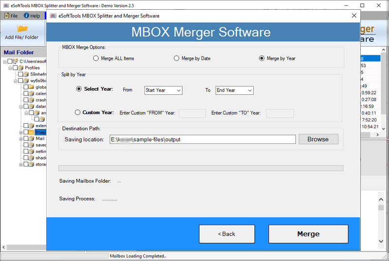Image resolution: width=389 pixels, height=261 pixels.
Task: Click the Saving location path field
Action: [x=203, y=139]
